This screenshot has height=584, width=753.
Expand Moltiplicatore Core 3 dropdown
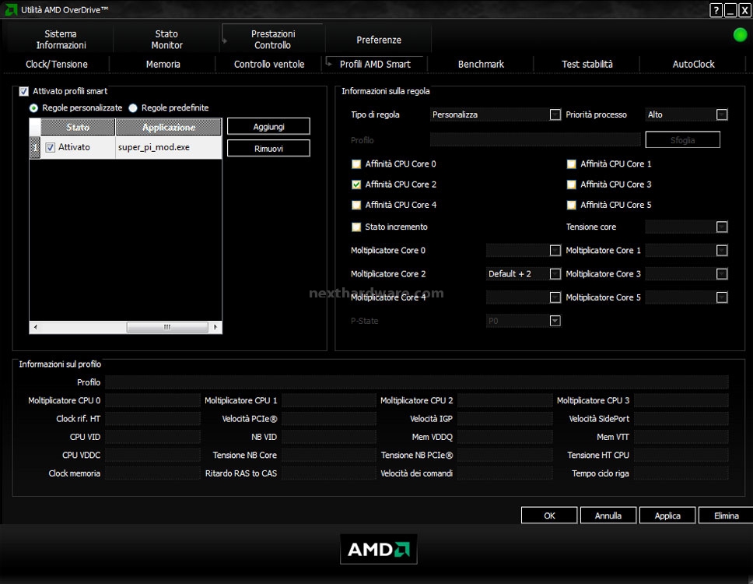pos(722,274)
